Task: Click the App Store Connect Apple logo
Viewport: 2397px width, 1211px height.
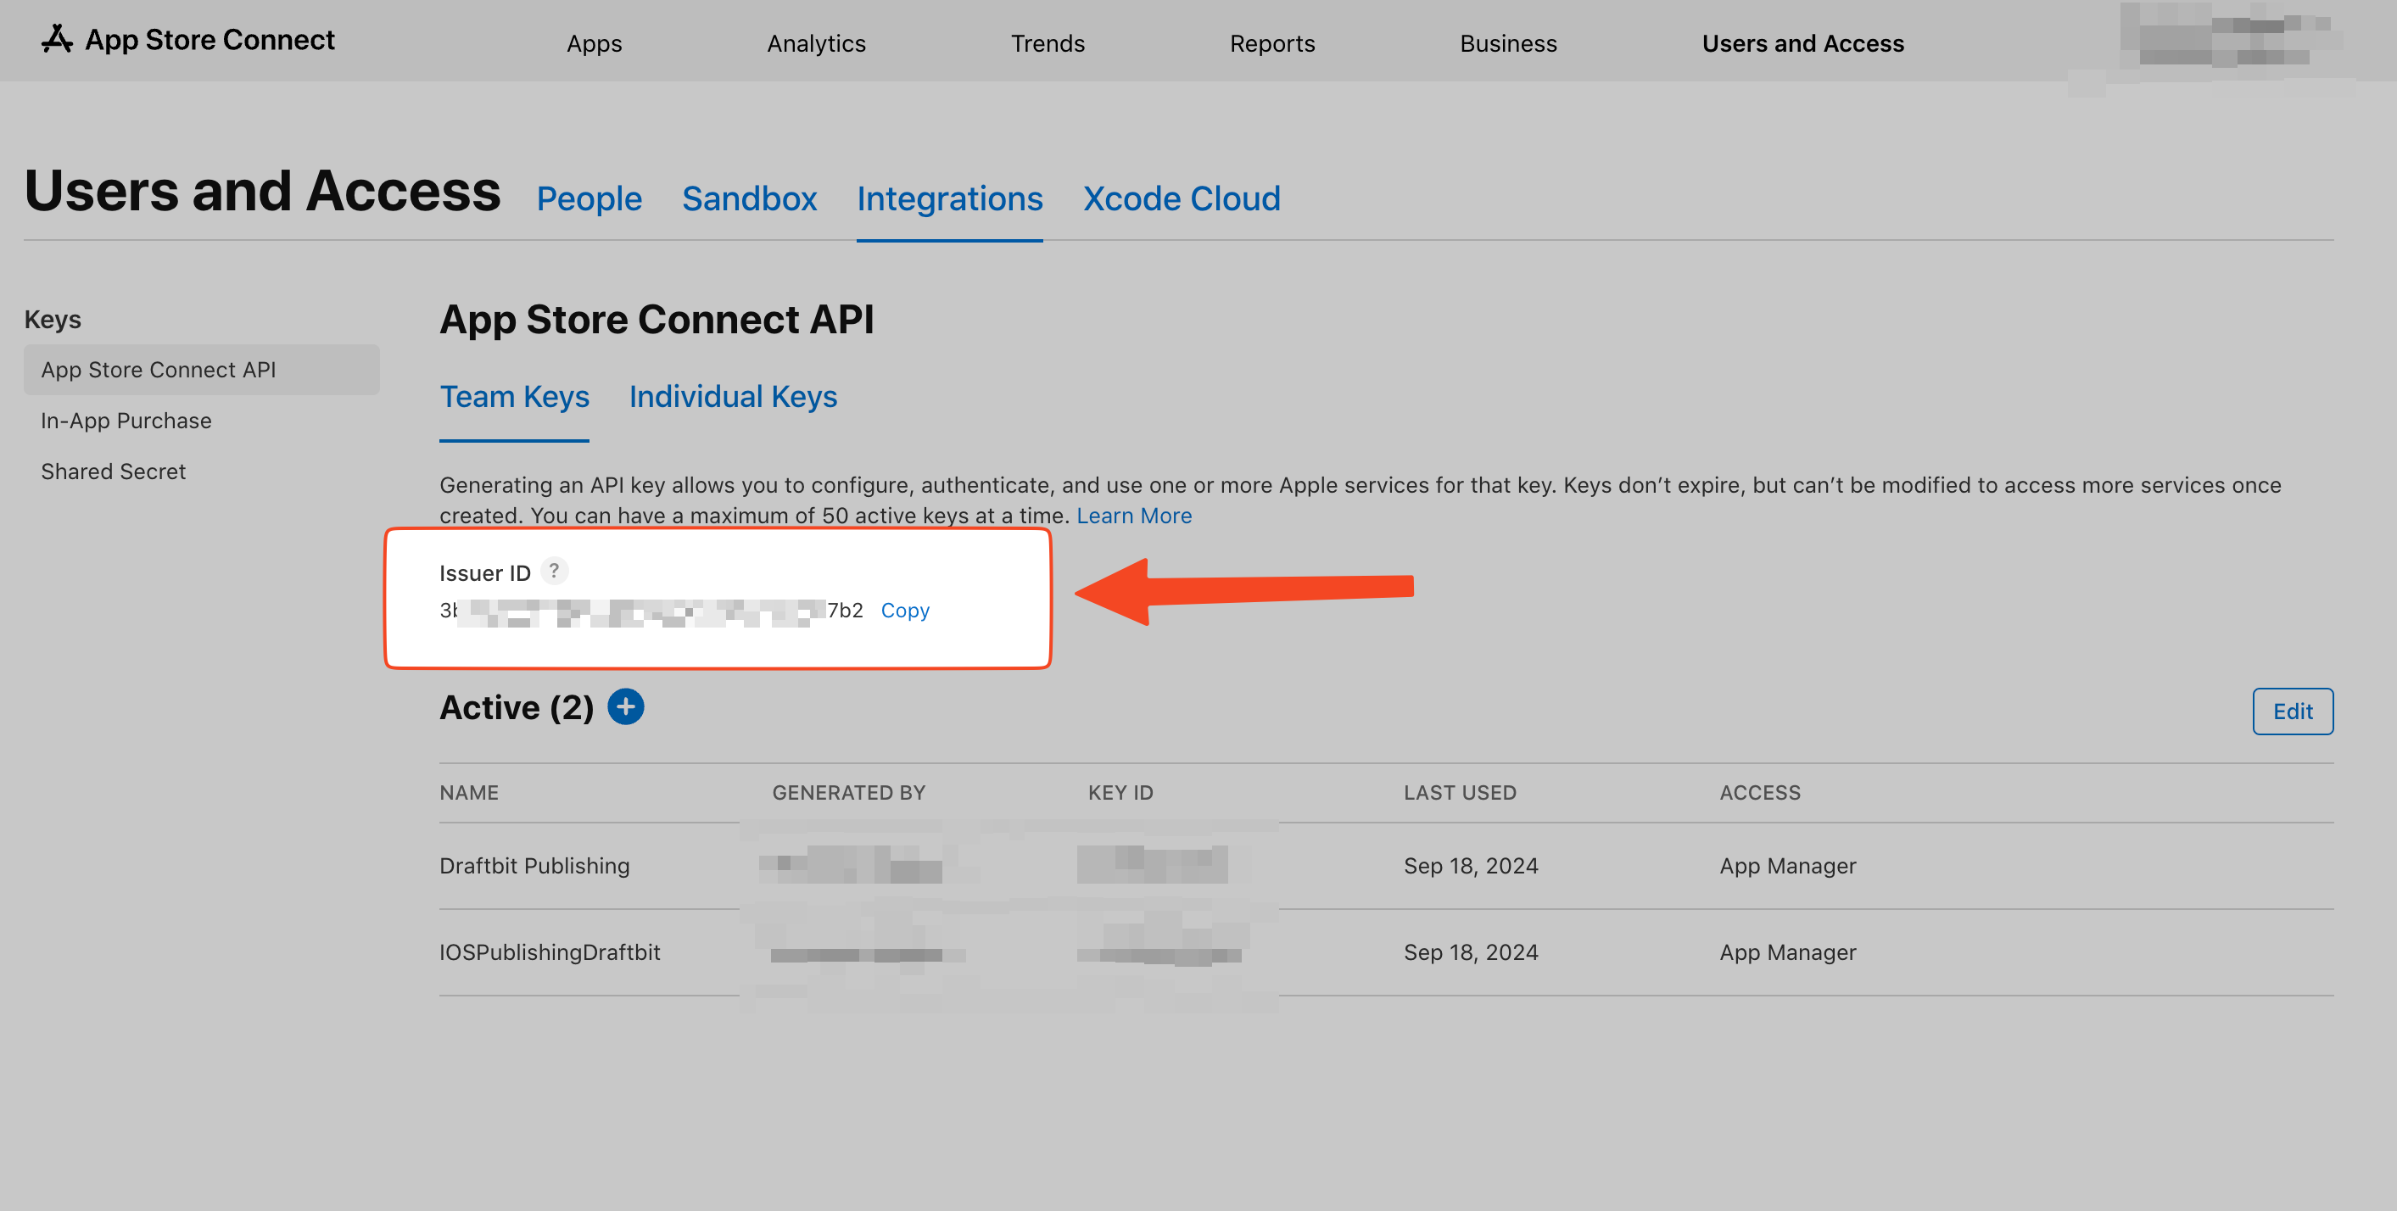Action: [58, 39]
